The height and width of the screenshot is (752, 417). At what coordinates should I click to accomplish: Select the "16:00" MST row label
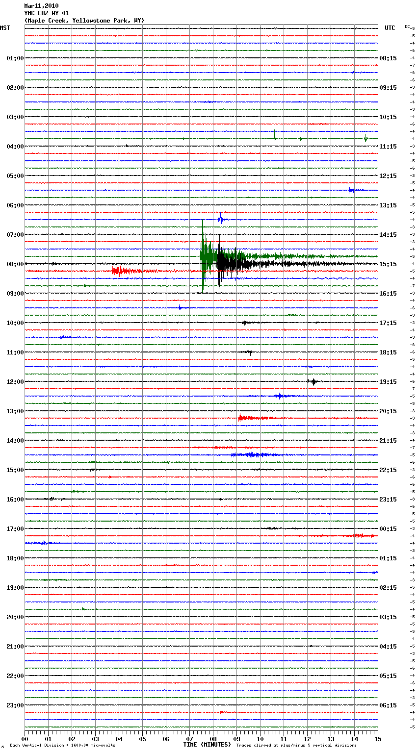(x=15, y=500)
